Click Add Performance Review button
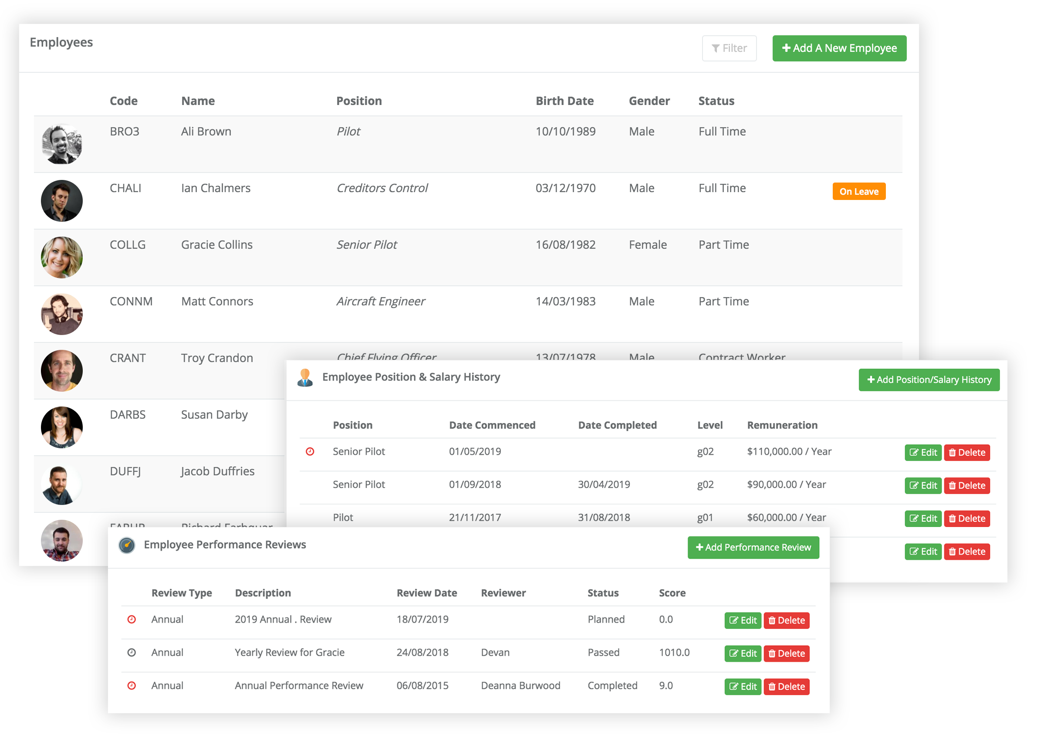 (753, 548)
